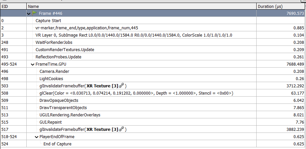The image size is (306, 149).
Task: Click the chain-link icon in the EID 503 row
Action: tap(122, 86)
